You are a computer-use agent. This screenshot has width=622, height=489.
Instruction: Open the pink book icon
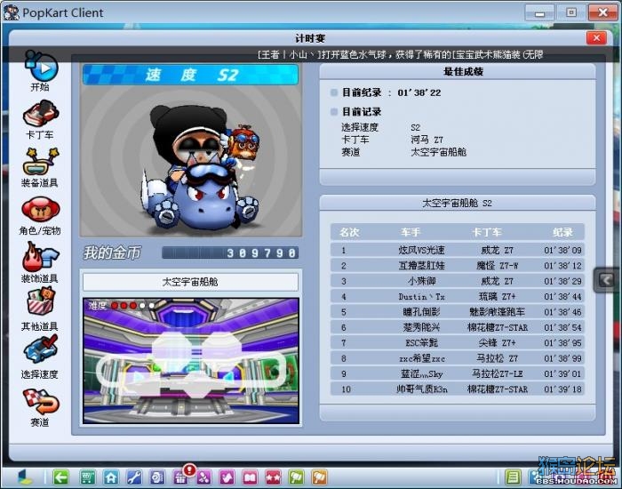click(250, 477)
